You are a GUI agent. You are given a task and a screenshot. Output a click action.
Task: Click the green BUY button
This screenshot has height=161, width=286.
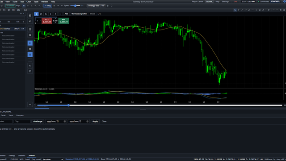tap(63, 21)
